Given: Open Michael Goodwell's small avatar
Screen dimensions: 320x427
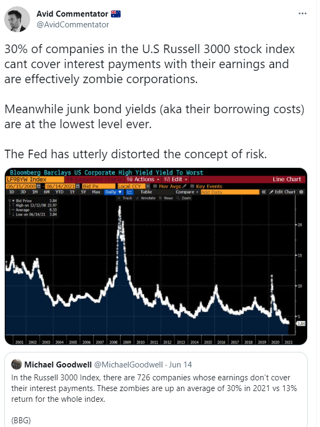Looking at the screenshot, I should [17, 364].
